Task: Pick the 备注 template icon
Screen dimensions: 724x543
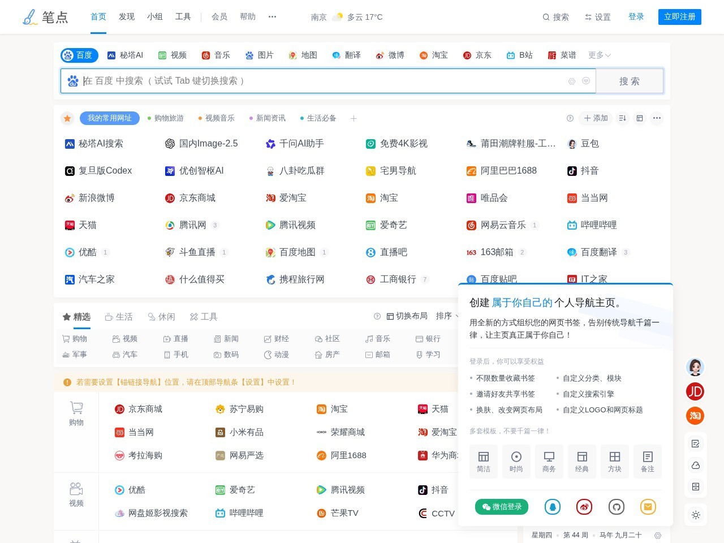Action: (x=648, y=461)
